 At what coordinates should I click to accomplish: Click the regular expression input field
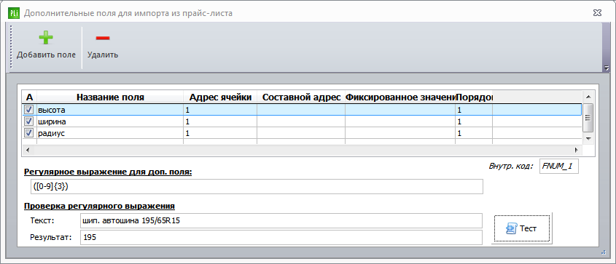tap(257, 187)
